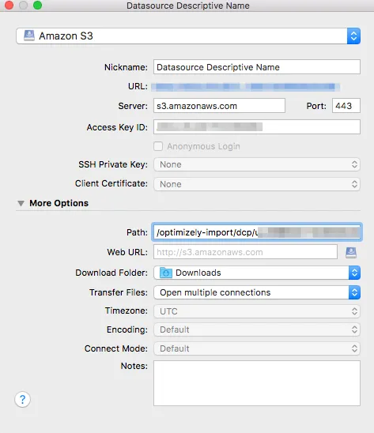The height and width of the screenshot is (433, 374).
Task: Click the blurred URL link
Action: (x=245, y=87)
